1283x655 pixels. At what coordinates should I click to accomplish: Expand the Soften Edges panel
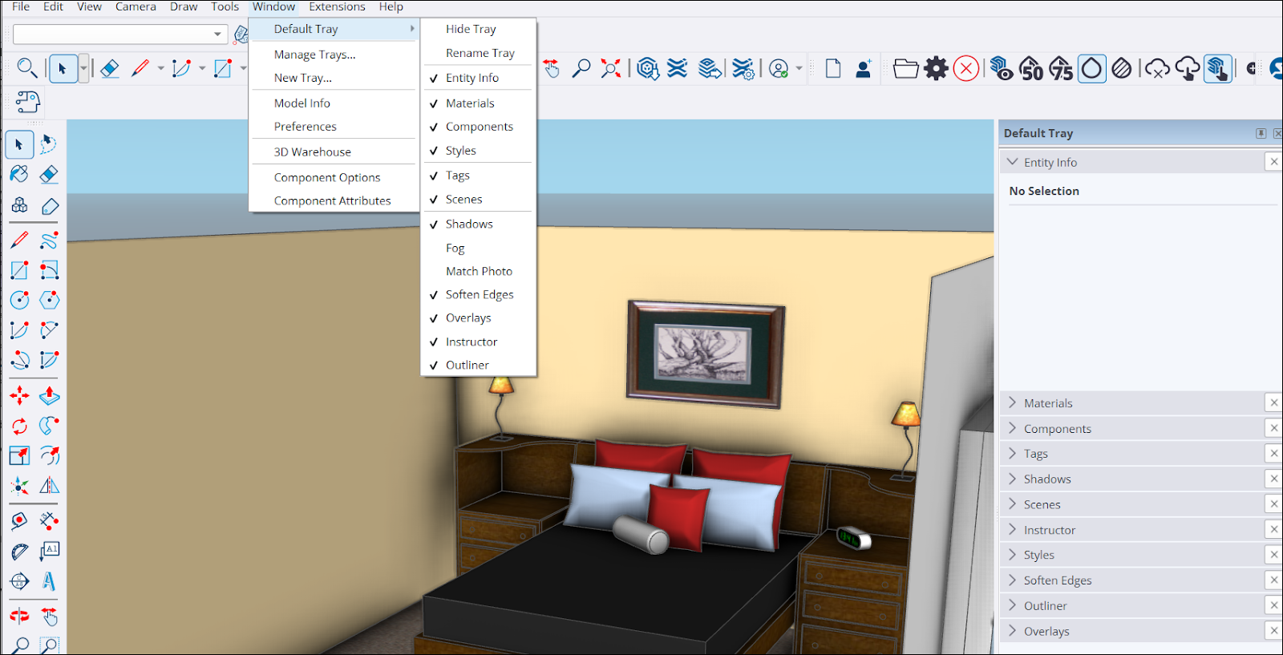coord(1057,580)
